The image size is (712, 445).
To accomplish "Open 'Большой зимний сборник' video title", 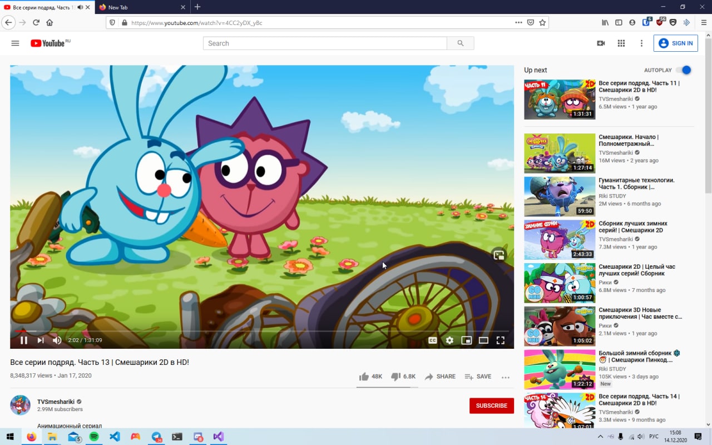I will coord(639,356).
